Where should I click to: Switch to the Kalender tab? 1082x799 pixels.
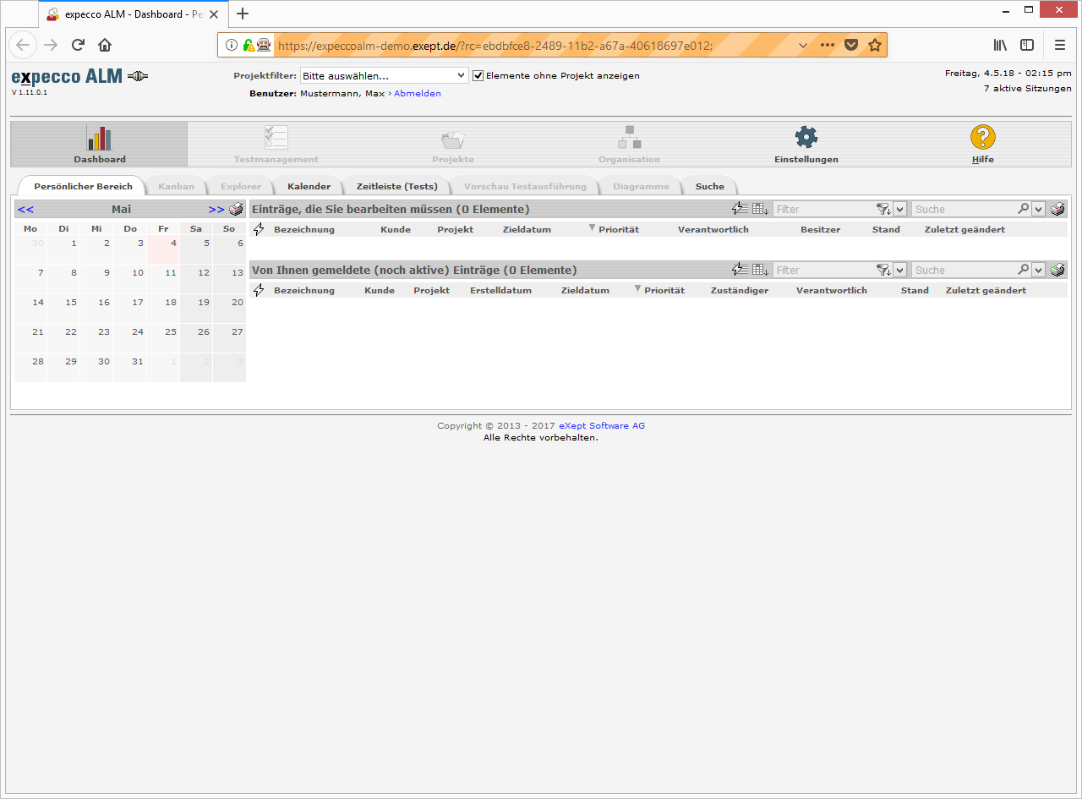309,186
